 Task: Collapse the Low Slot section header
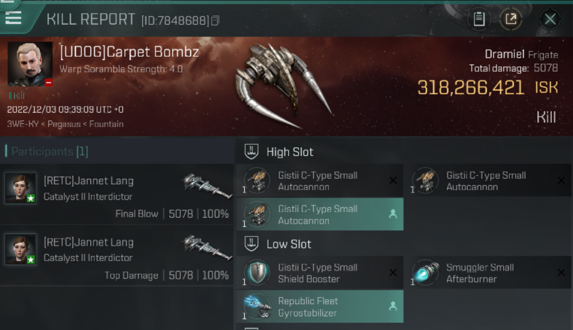point(278,244)
